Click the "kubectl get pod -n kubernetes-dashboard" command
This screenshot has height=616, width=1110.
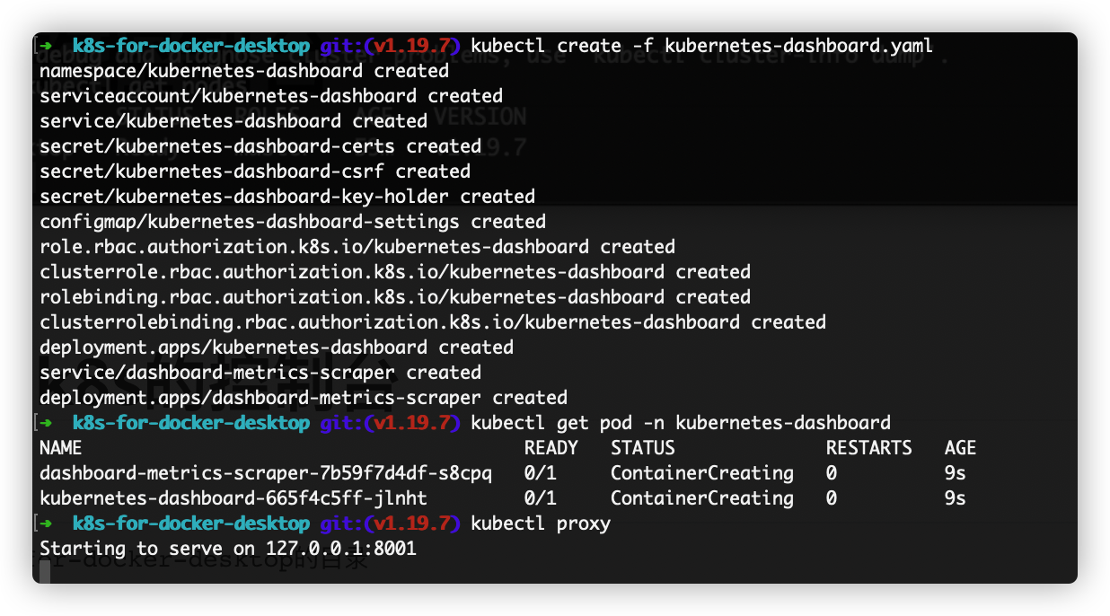click(680, 422)
